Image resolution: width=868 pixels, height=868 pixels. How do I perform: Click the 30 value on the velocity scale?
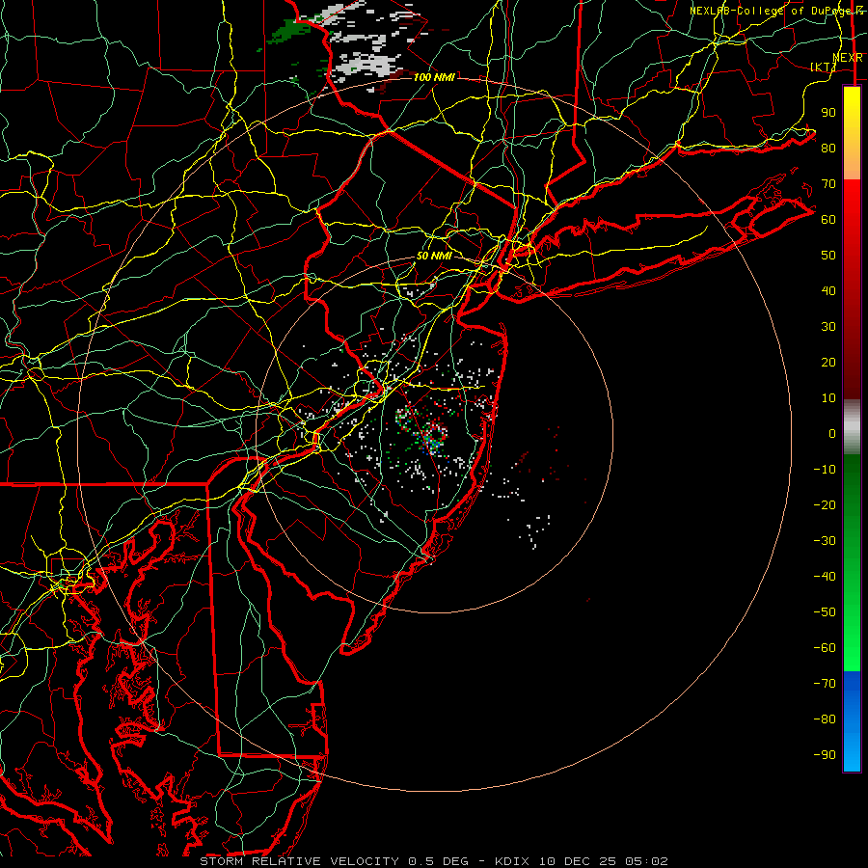pyautogui.click(x=828, y=327)
